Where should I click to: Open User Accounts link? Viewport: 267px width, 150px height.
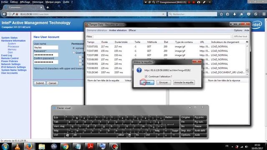point(9,73)
